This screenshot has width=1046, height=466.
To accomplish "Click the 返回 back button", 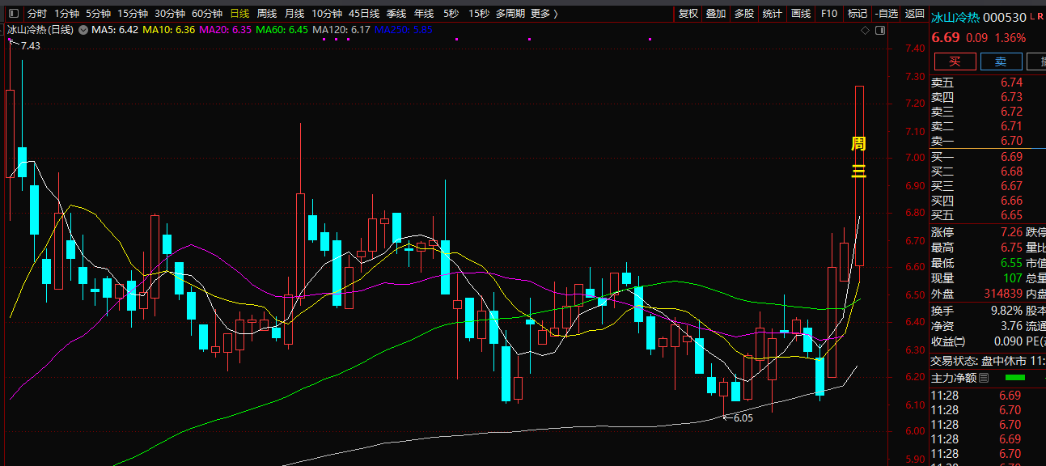I will pyautogui.click(x=914, y=13).
